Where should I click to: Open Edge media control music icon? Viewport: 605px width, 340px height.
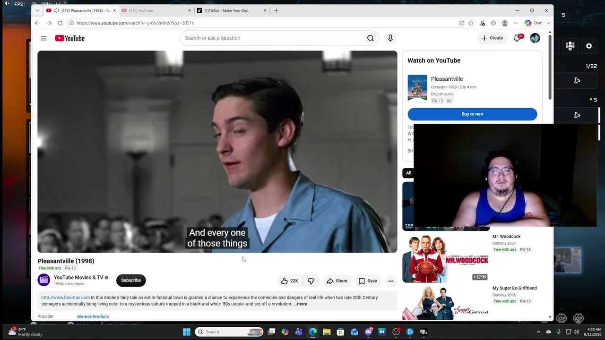pyautogui.click(x=482, y=23)
